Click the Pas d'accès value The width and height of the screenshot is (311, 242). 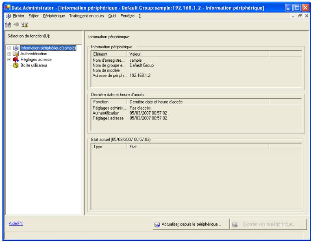click(x=140, y=108)
